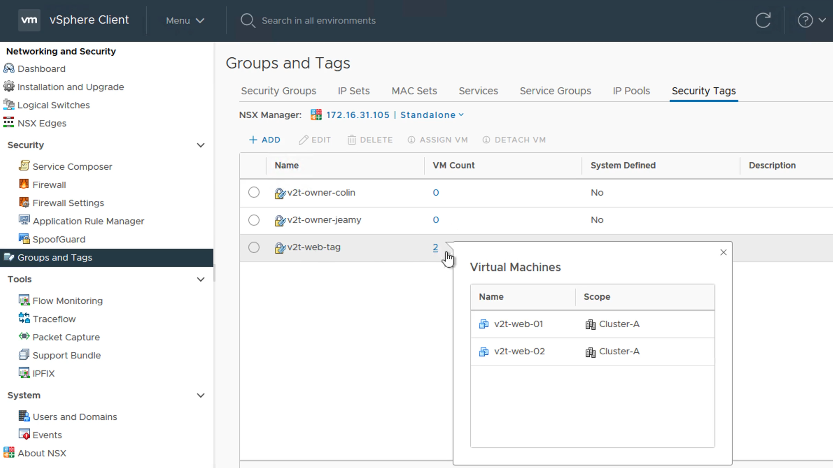Click the SpoofGuard icon
This screenshot has height=468, width=833.
coord(24,239)
